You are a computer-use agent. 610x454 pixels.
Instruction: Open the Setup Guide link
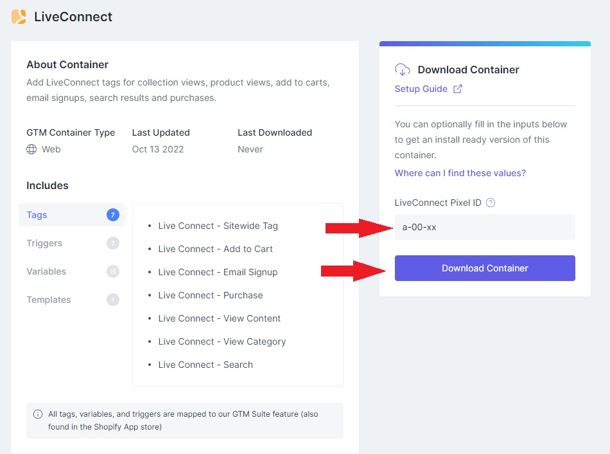[x=421, y=89]
